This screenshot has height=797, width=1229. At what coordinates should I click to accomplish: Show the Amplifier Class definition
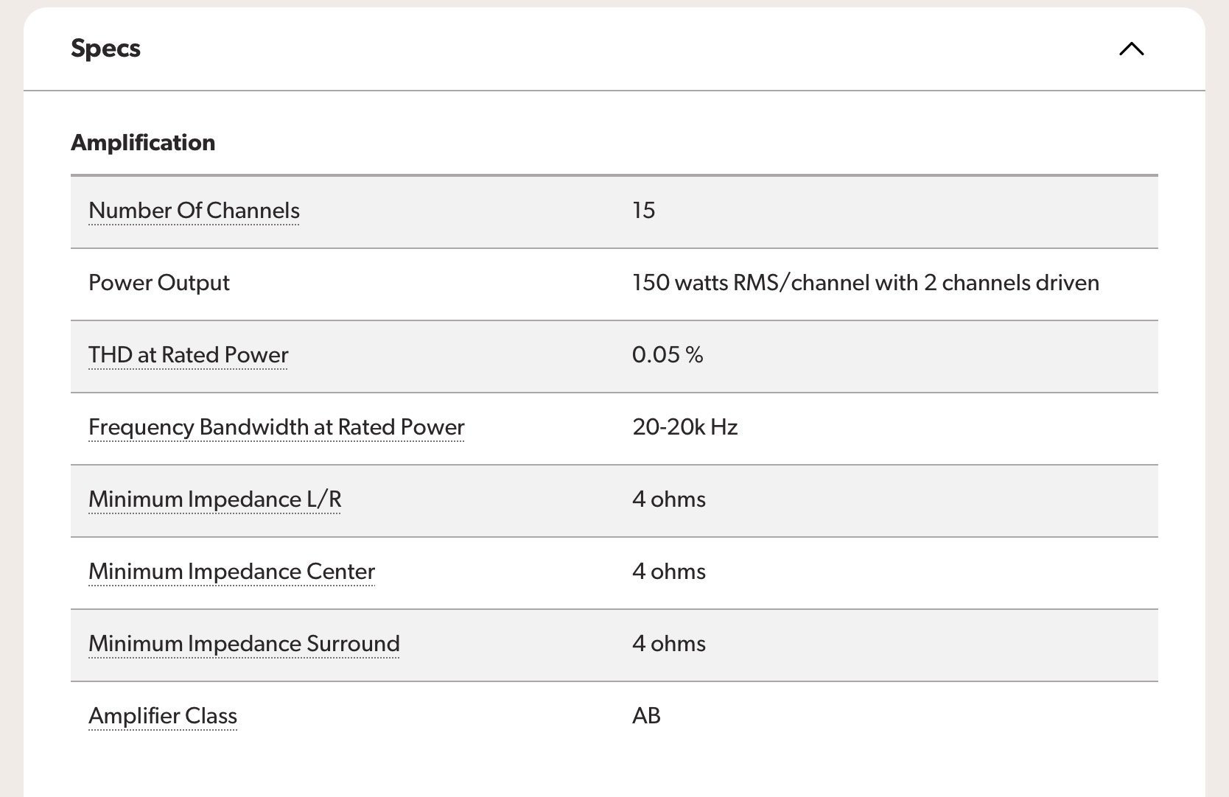163,716
